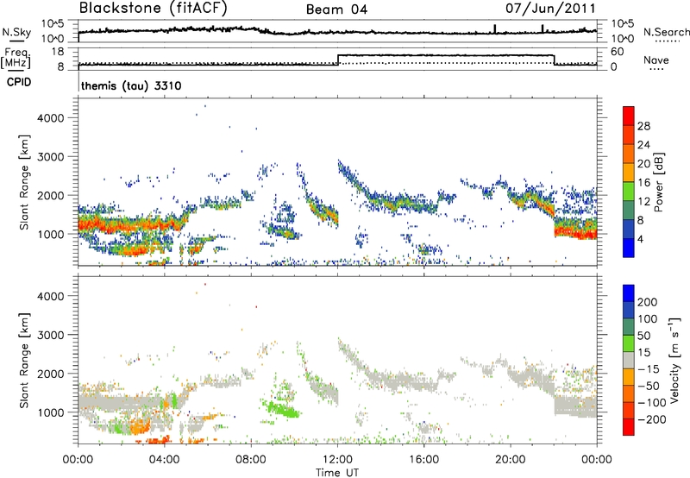Image resolution: width=690 pixels, height=478 pixels.
Task: Click '4000' tick on the power panel axis
Action: coord(51,118)
